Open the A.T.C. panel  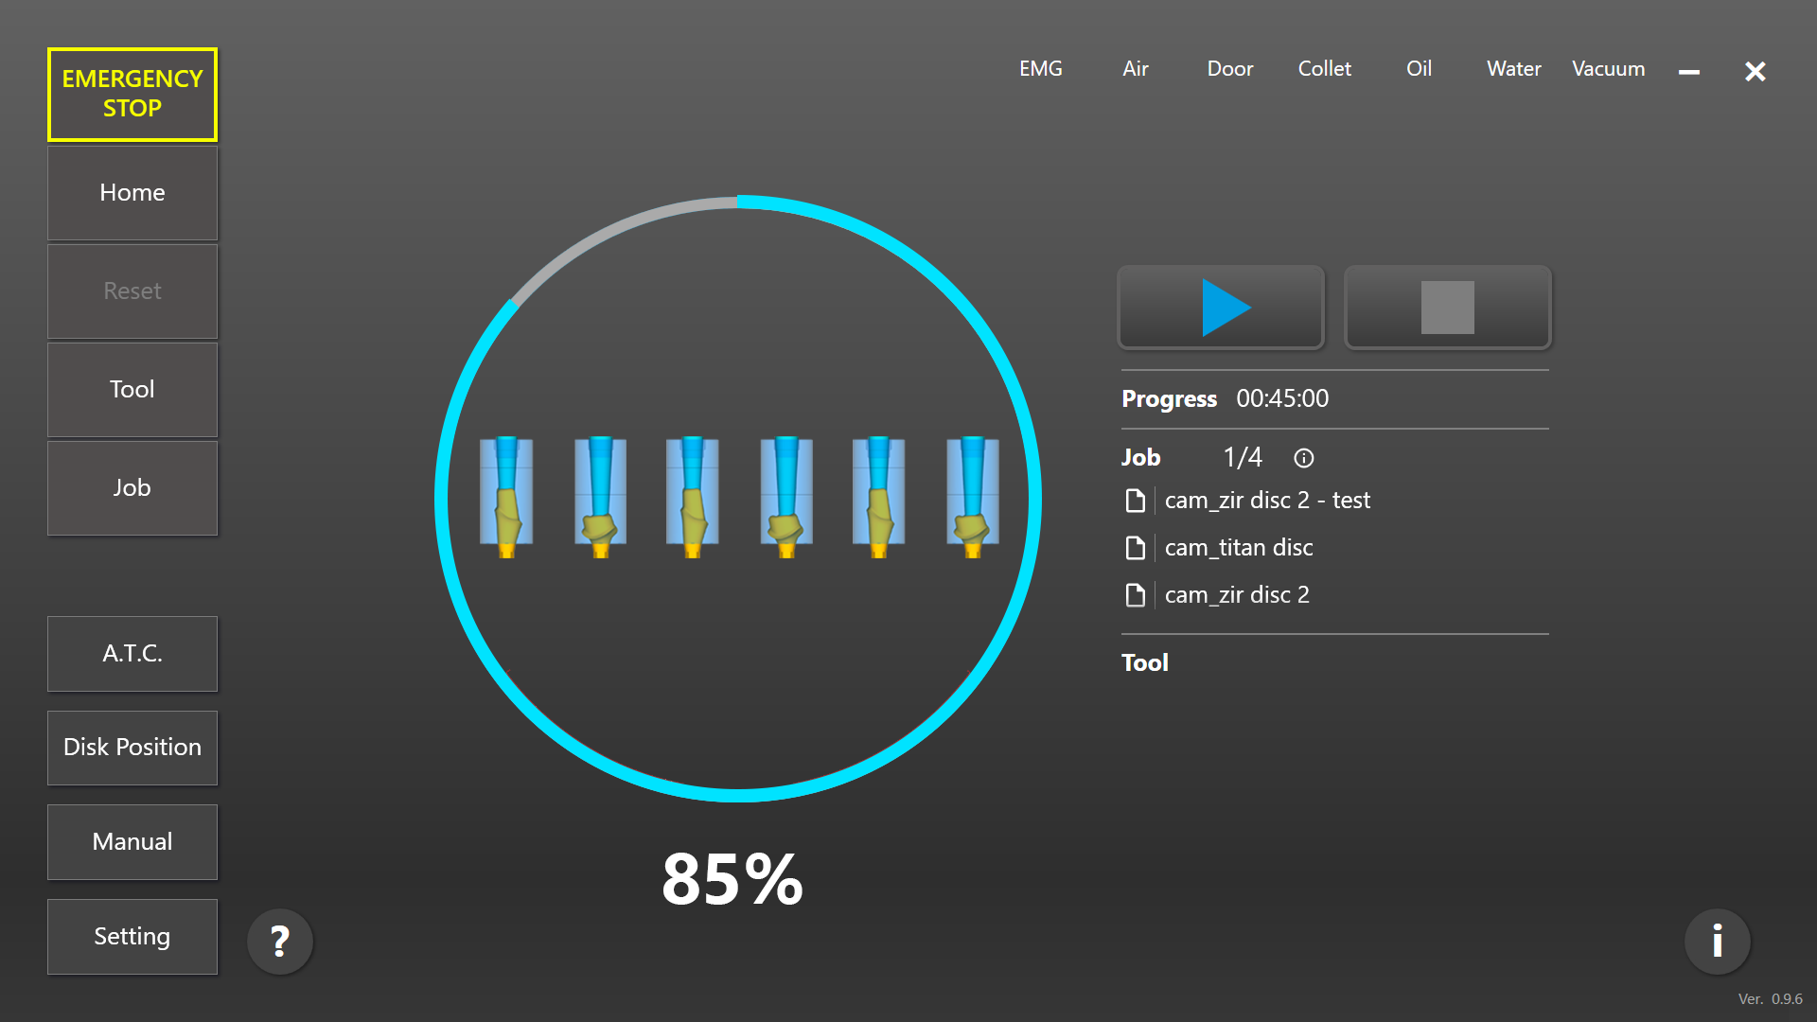coord(132,654)
